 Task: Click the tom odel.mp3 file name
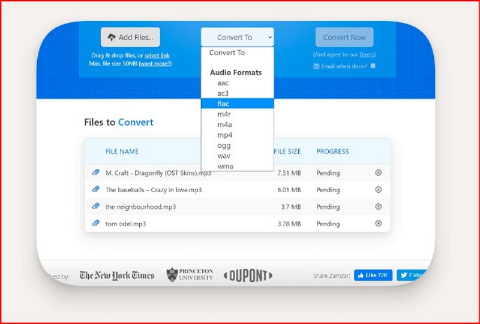click(126, 224)
